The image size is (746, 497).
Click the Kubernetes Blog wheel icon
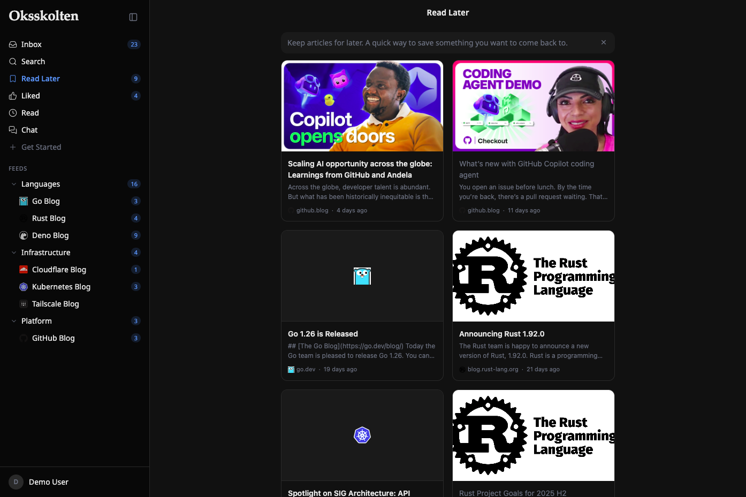coord(24,287)
